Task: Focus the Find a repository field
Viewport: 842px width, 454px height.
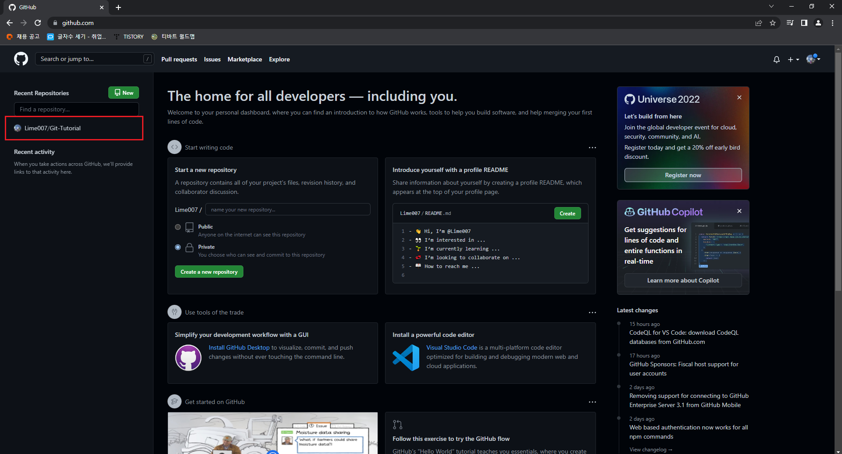Action: pyautogui.click(x=76, y=109)
